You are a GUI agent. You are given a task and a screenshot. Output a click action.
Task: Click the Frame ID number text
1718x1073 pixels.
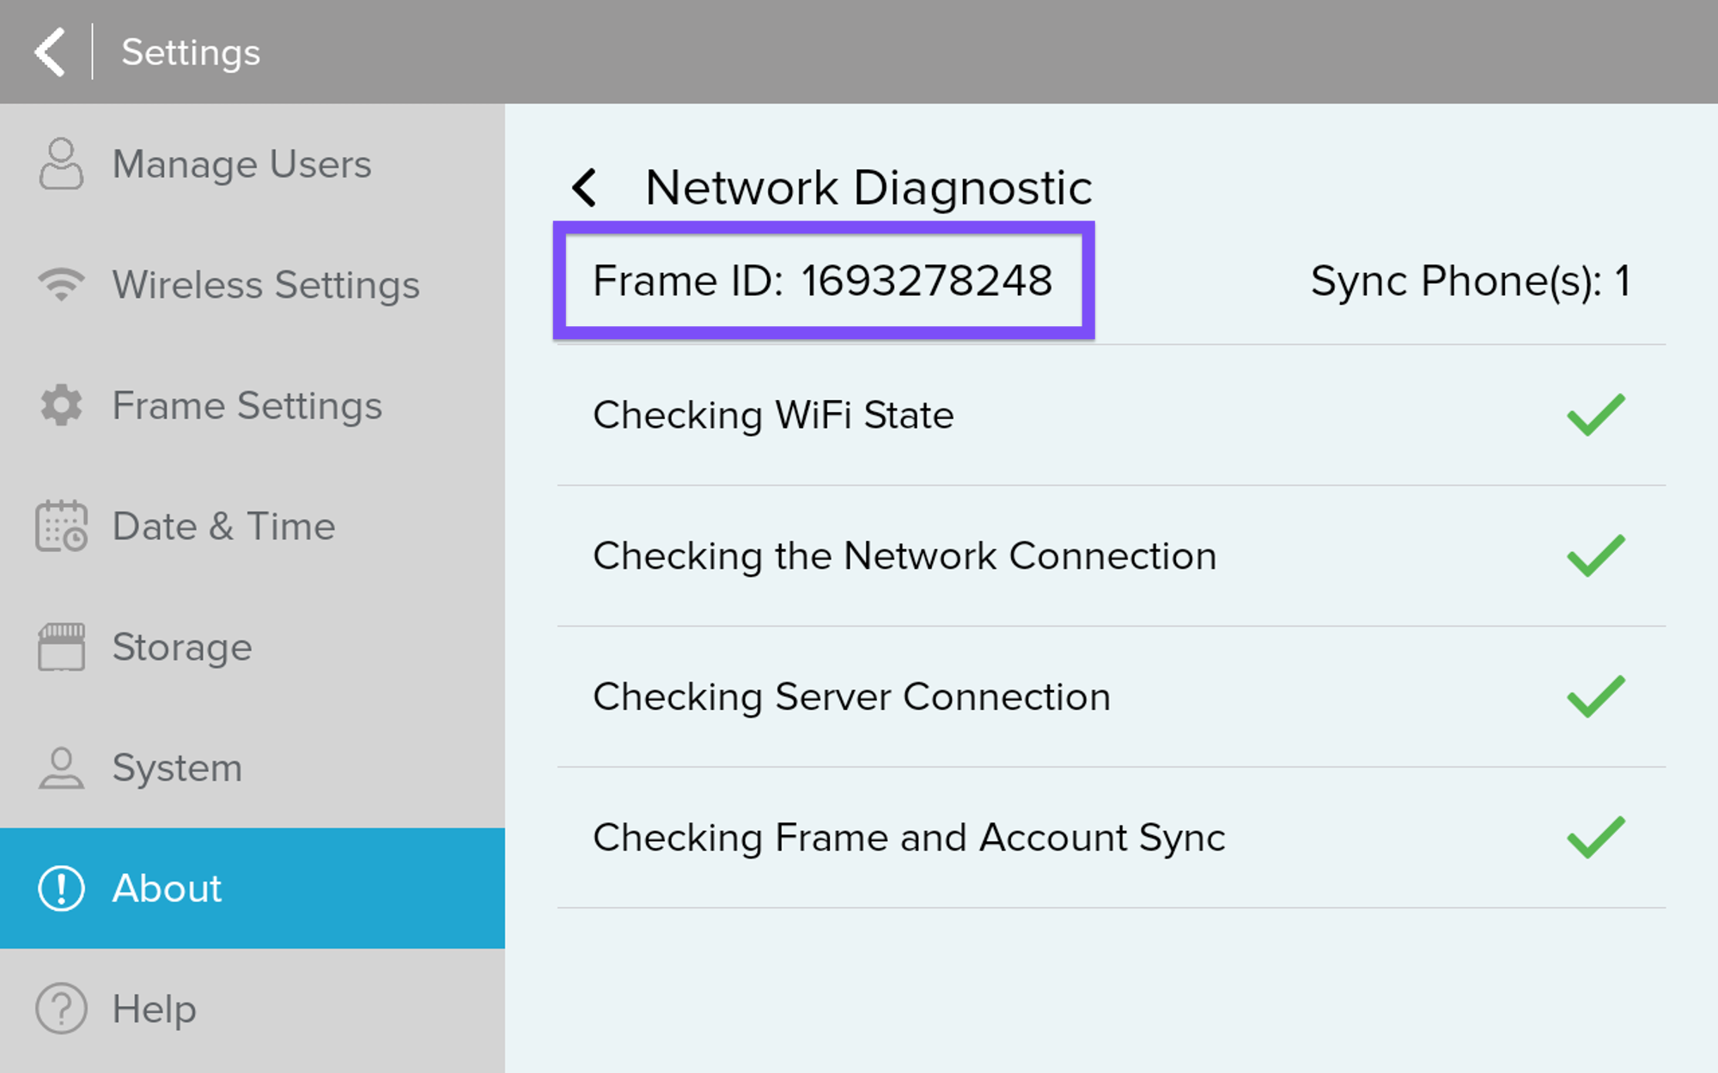pyautogui.click(x=926, y=281)
